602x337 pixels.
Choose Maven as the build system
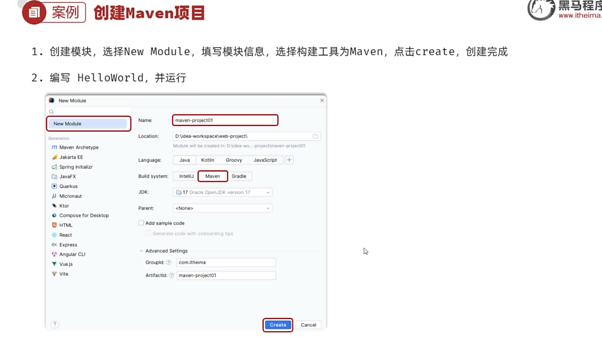pos(212,176)
